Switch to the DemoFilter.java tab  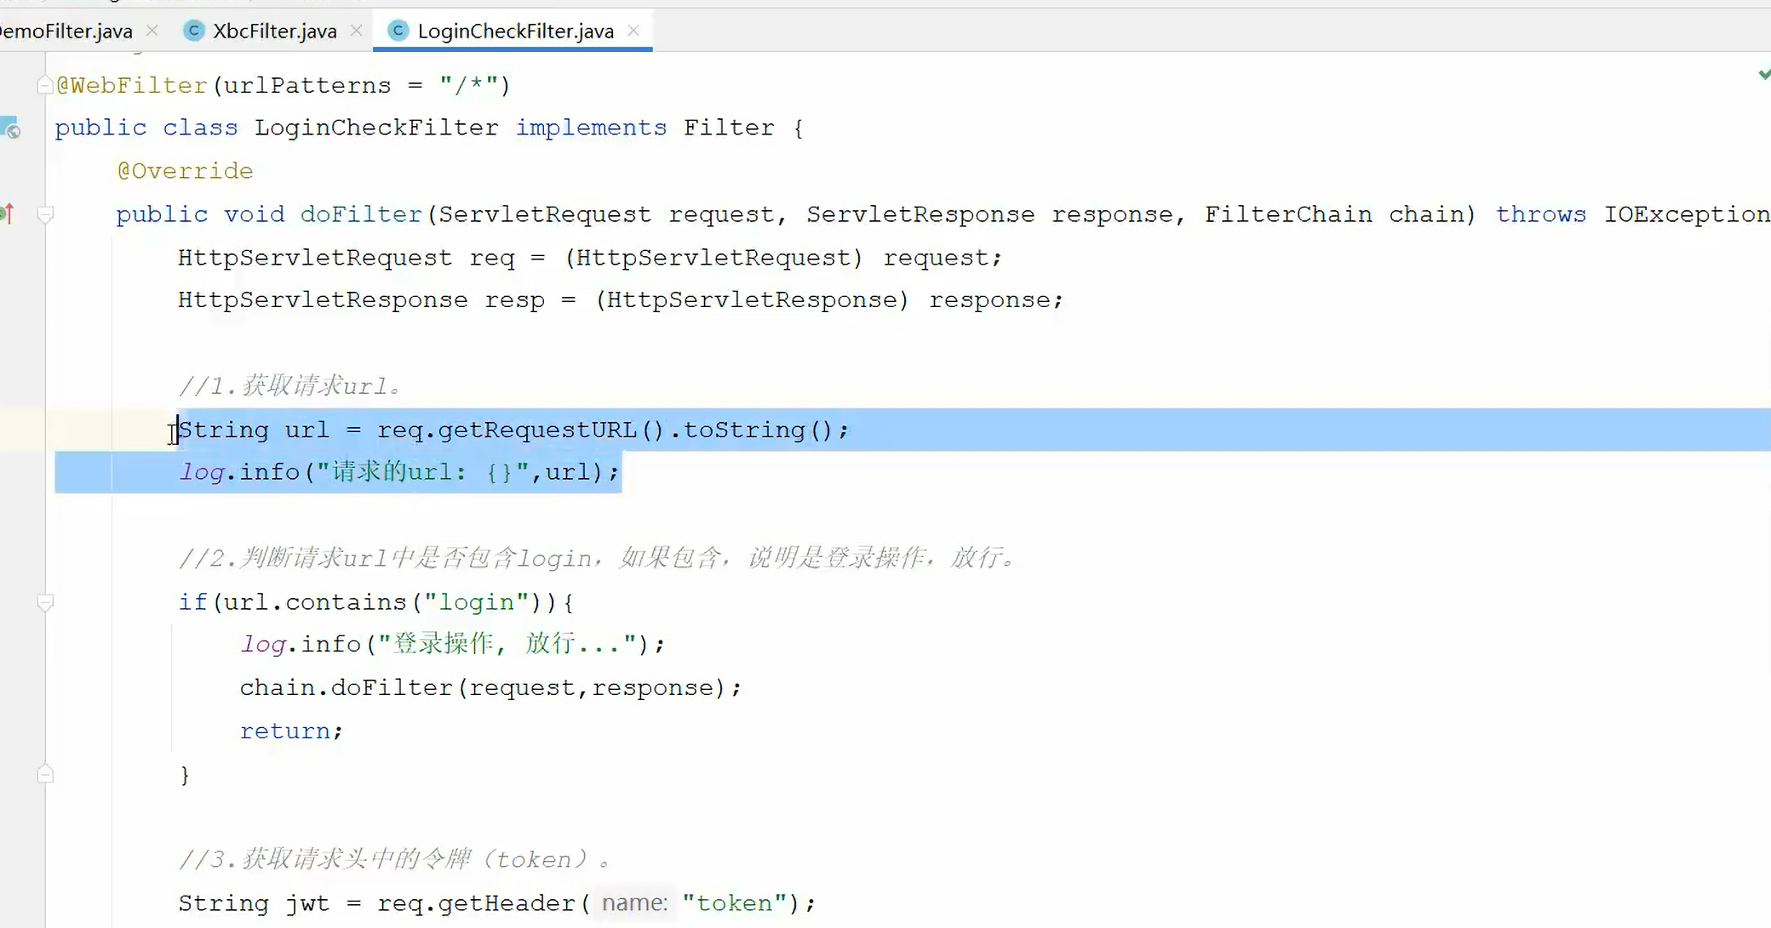pyautogui.click(x=66, y=31)
